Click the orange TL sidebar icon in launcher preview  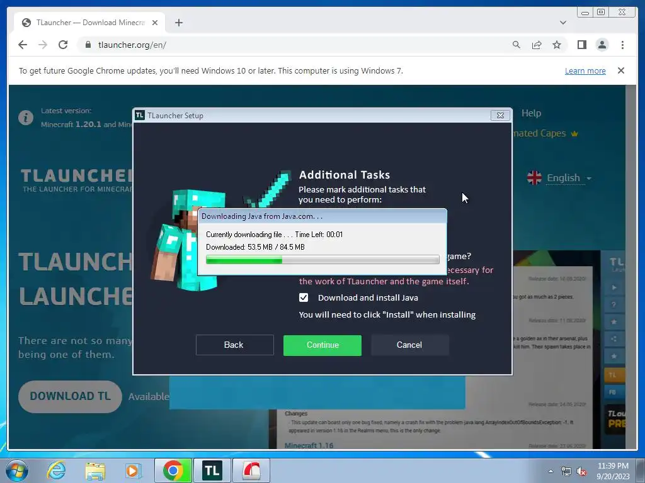[614, 375]
